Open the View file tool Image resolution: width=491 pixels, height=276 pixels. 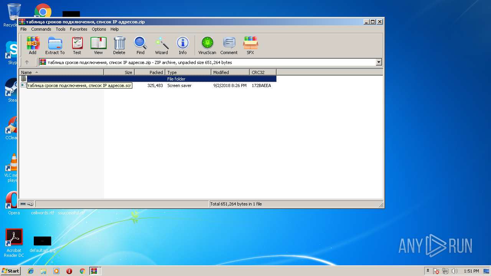point(98,46)
